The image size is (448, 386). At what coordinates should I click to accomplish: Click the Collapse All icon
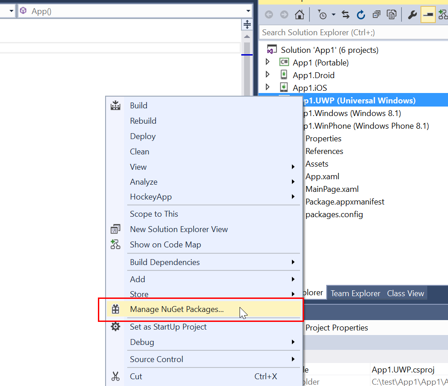pos(376,14)
